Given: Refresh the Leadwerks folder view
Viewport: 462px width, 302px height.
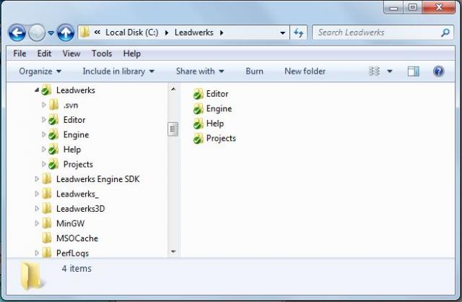Looking at the screenshot, I should [x=298, y=33].
